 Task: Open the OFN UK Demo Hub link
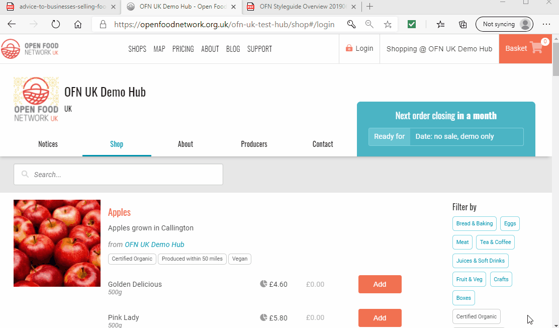pyautogui.click(x=154, y=244)
